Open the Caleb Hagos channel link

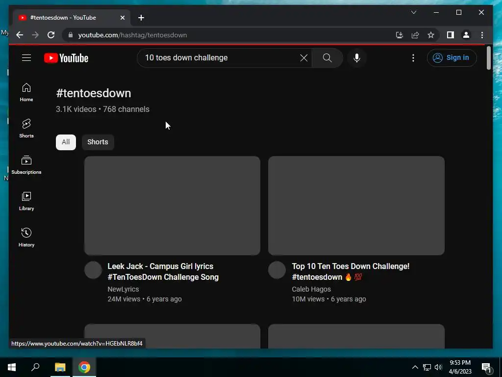click(x=311, y=289)
